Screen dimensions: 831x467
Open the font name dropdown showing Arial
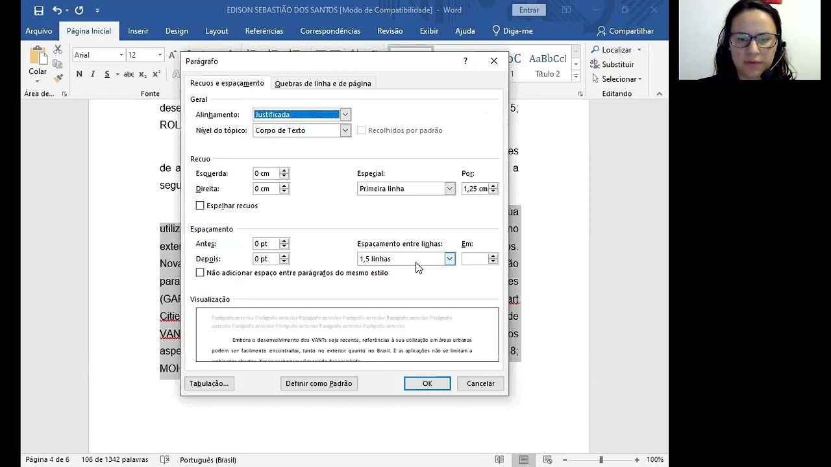point(121,55)
